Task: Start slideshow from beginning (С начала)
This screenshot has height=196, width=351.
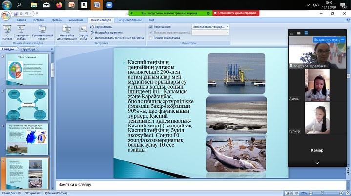Action: point(7,31)
